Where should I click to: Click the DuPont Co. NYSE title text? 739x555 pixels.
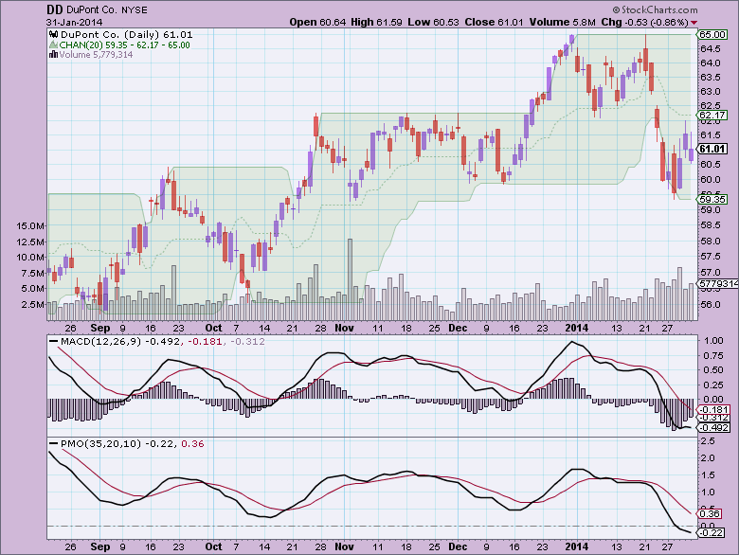pos(106,9)
